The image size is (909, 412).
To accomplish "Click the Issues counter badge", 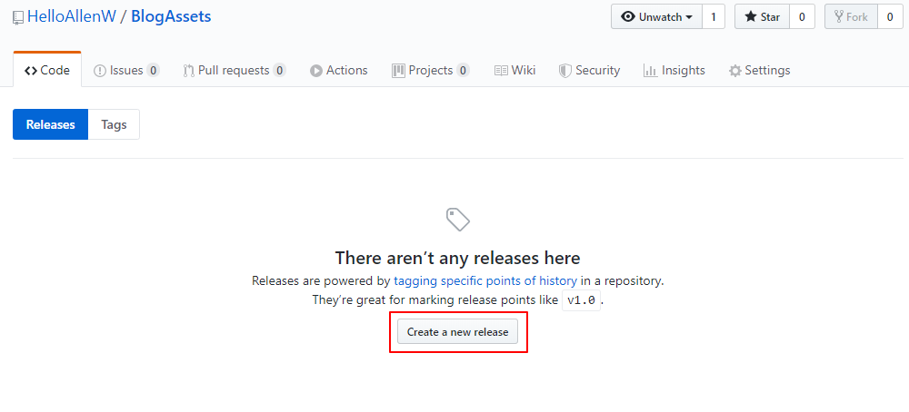I will pyautogui.click(x=153, y=71).
